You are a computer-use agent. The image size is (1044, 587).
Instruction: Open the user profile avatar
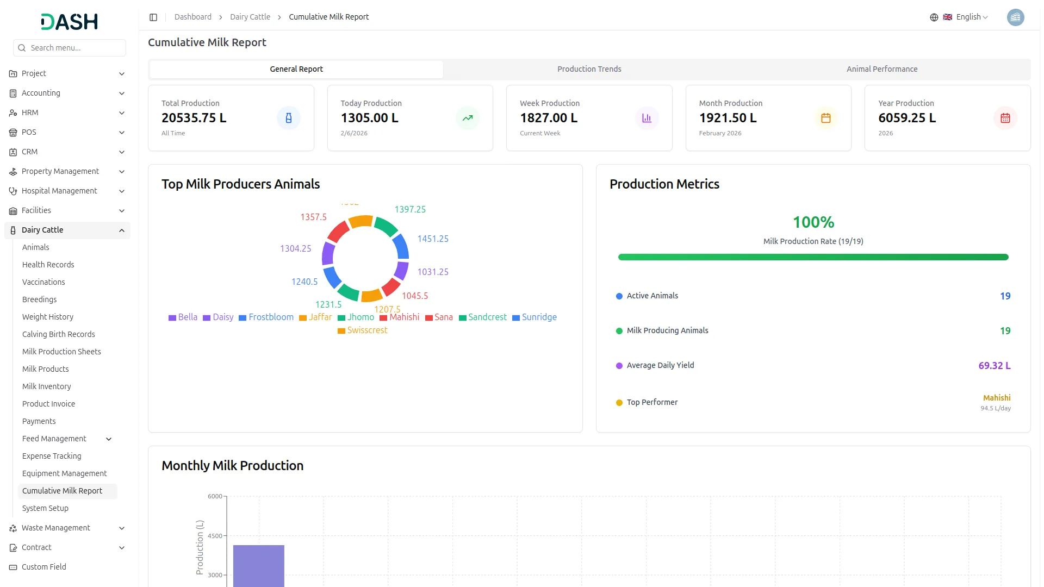tap(1015, 17)
